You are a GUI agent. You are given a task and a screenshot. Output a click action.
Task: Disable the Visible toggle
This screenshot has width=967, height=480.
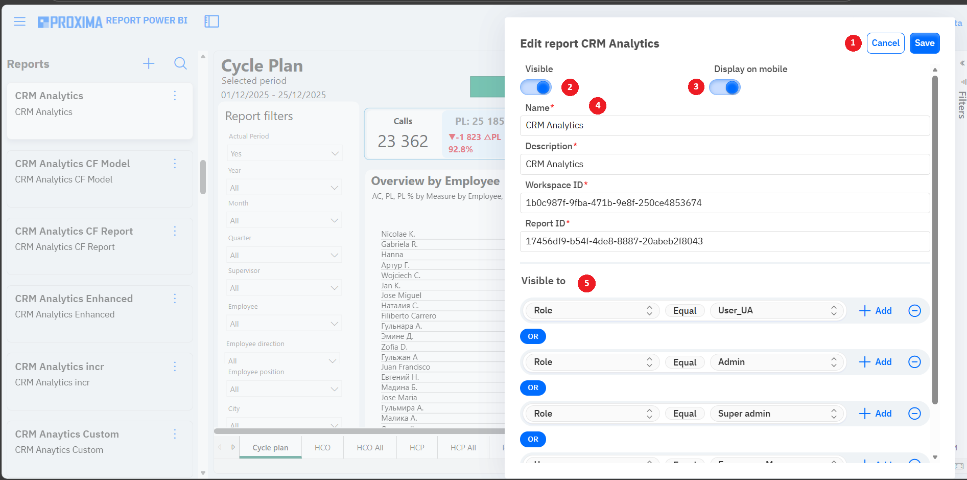click(536, 87)
